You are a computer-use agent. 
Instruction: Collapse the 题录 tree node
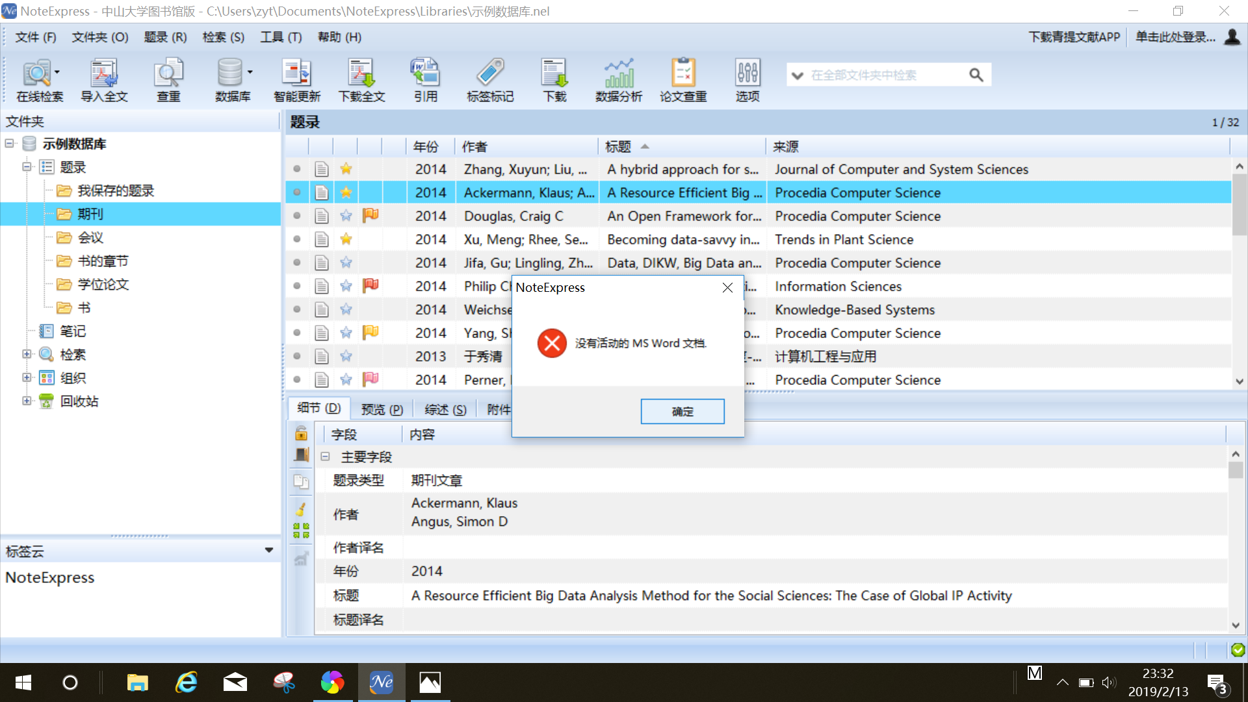[x=27, y=166]
